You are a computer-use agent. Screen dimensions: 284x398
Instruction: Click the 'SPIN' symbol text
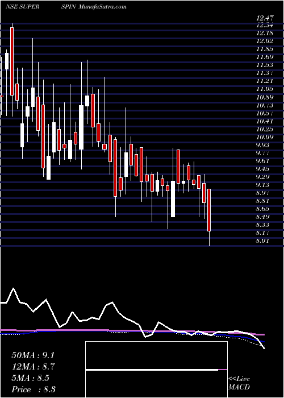pyautogui.click(x=68, y=7)
